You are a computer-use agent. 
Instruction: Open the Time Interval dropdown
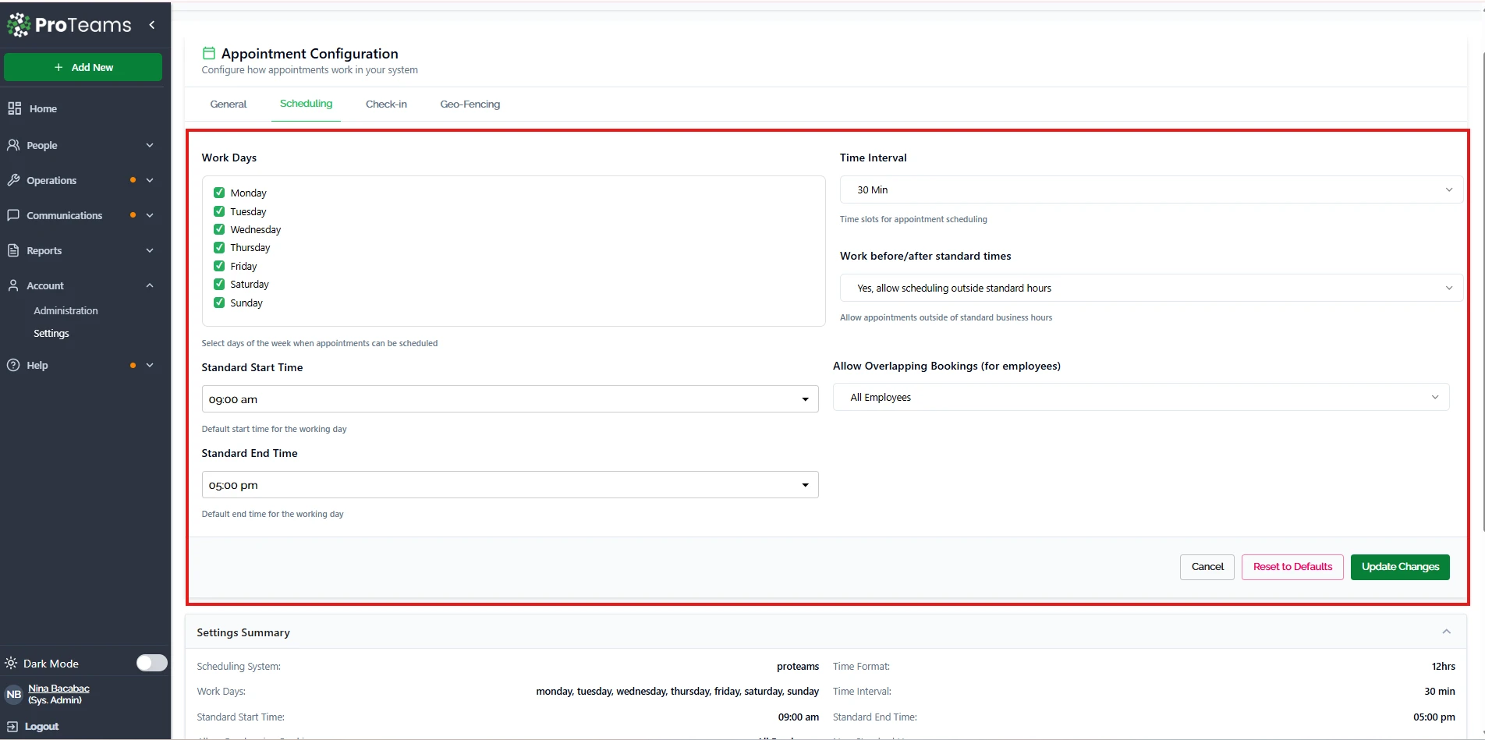tap(1150, 189)
